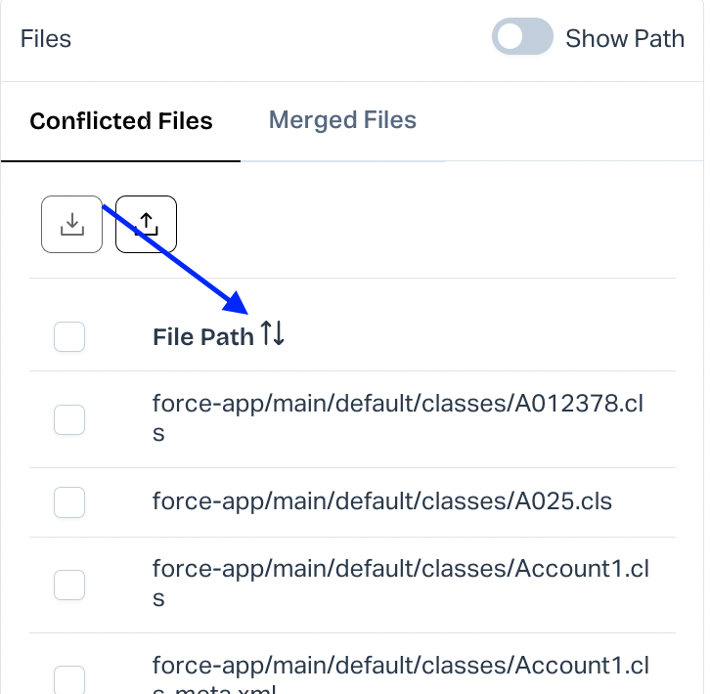
Task: Click the Files panel heading
Action: 46,39
